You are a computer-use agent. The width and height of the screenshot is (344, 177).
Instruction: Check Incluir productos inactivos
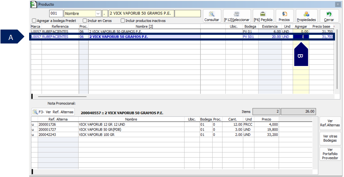123,21
